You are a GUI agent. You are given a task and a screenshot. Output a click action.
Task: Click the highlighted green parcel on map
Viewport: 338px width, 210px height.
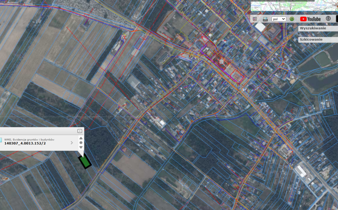pos(85,162)
